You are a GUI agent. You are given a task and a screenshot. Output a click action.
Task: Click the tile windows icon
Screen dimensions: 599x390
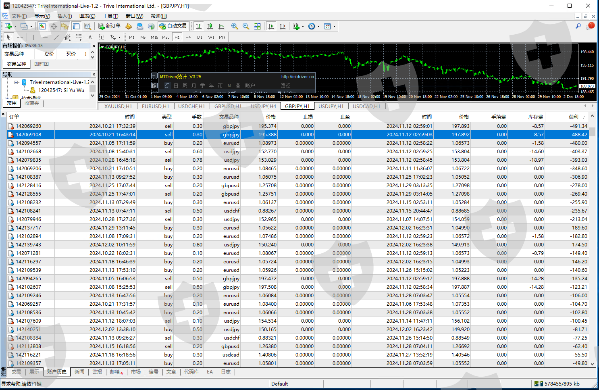point(257,26)
